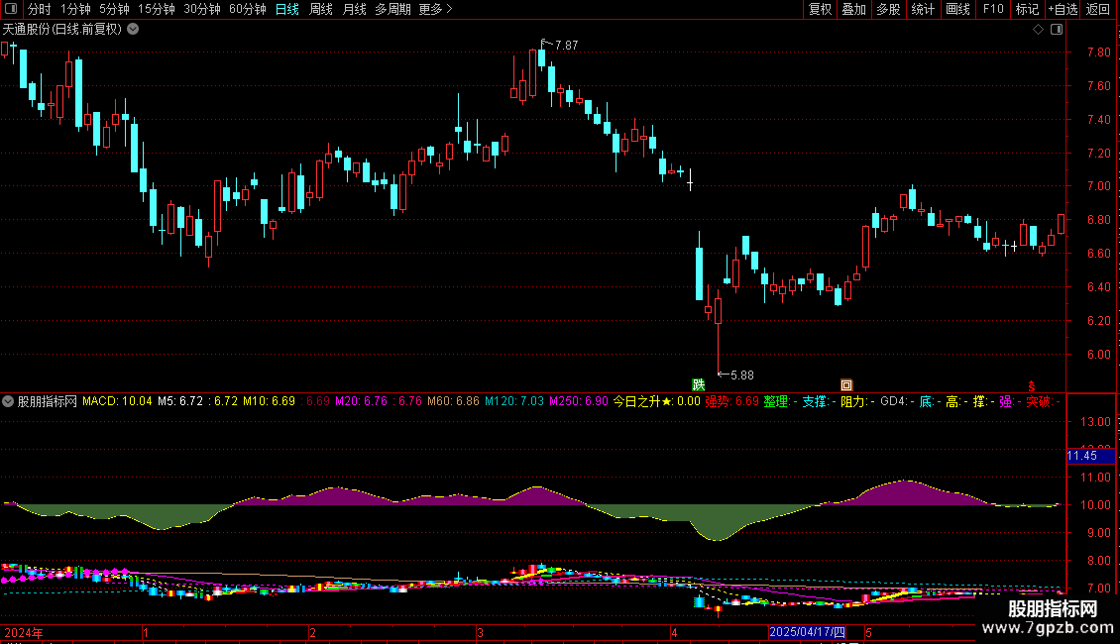Click the orange 回 marker icon
The image size is (1120, 644).
coord(846,384)
